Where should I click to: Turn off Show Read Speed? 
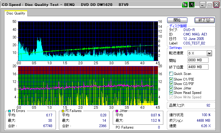click(x=171, y=93)
